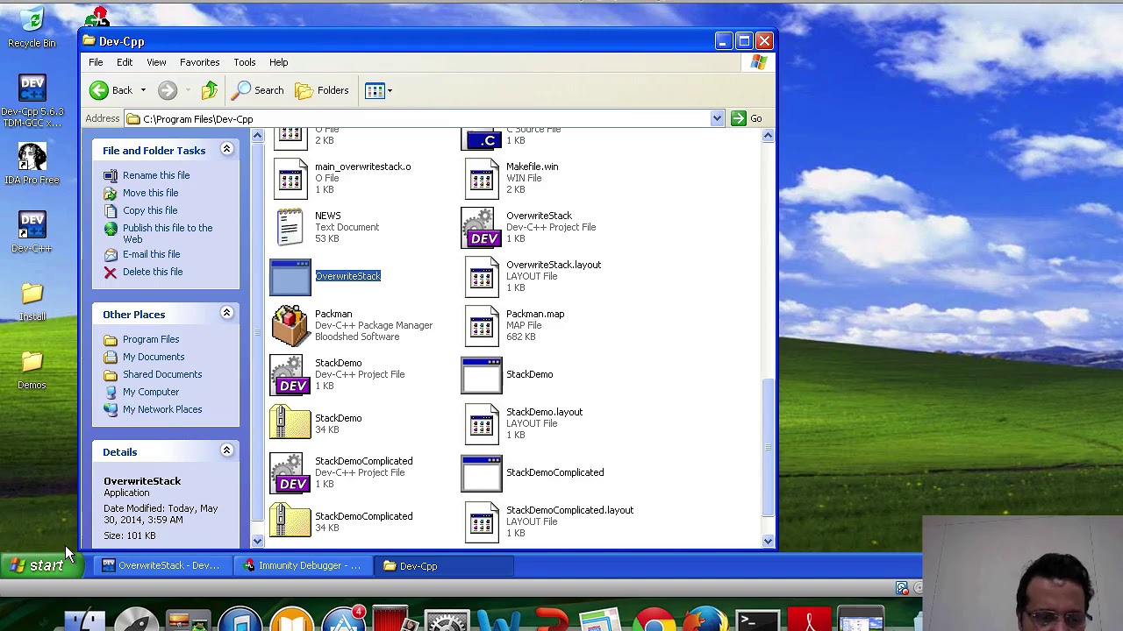Select OverwriteStack.layout file icon

[482, 276]
